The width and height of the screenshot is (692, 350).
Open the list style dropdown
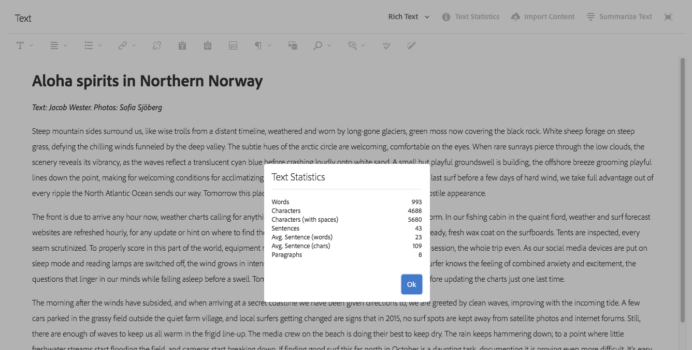click(x=92, y=45)
